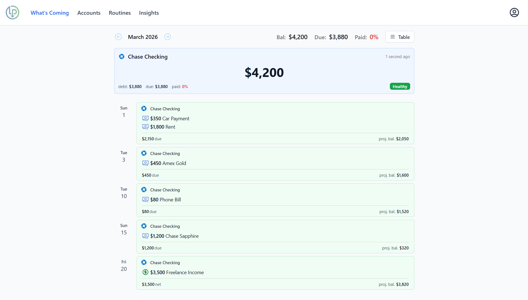The image size is (528, 300).
Task: Click the Car Payment bill icon
Action: point(145,118)
